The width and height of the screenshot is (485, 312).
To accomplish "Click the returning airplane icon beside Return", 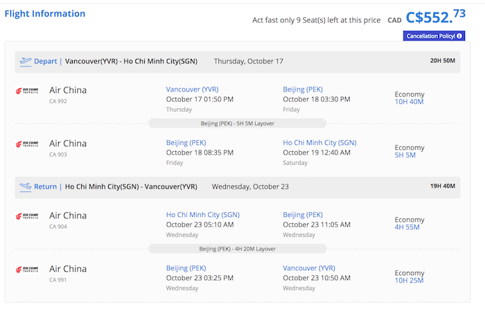I will point(26,187).
